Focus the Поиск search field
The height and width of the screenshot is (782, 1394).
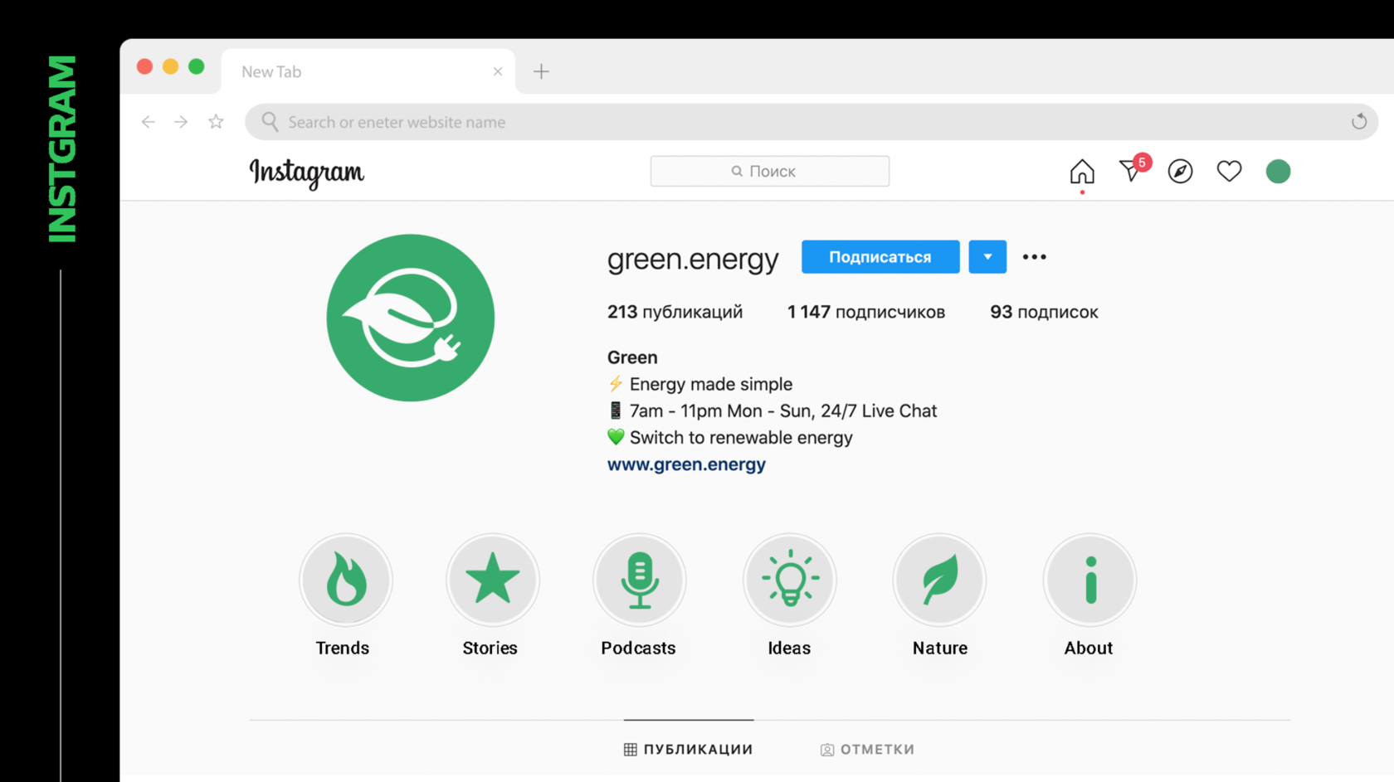pos(770,172)
